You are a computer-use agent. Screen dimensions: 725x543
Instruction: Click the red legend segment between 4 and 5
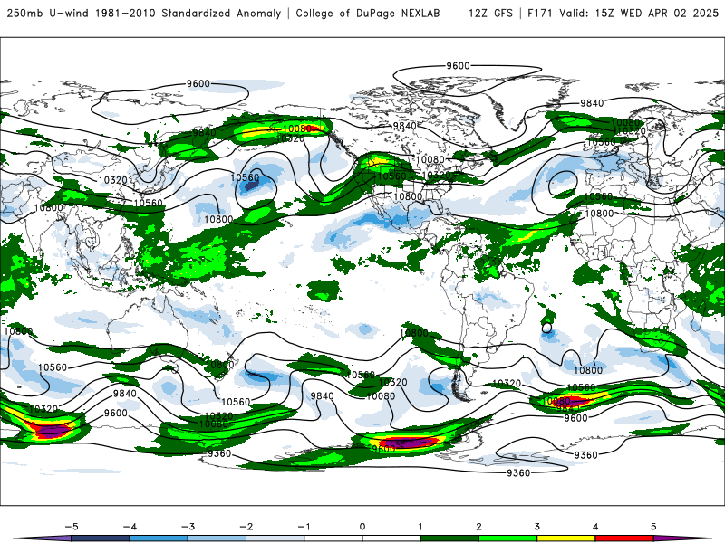[x=624, y=538]
